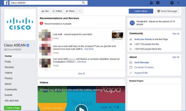Open the Messenger icon in top bar

(158, 3)
